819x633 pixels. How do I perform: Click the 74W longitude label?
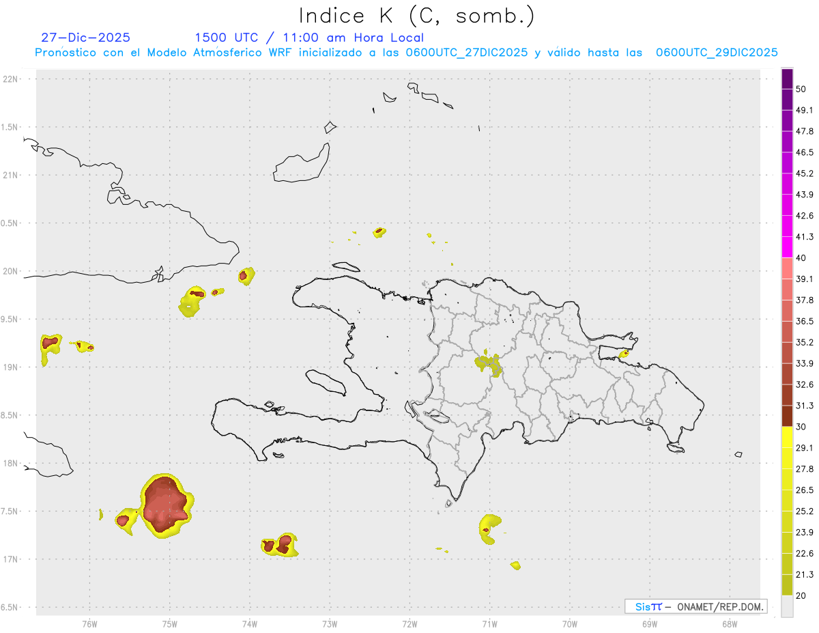pos(250,623)
